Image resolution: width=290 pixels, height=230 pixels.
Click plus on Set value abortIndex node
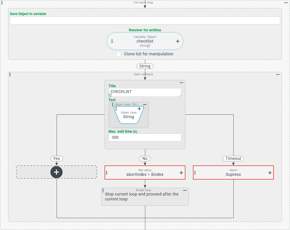tap(181, 173)
